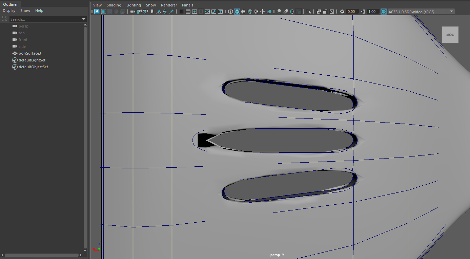This screenshot has width=470, height=259.
Task: Click the Outliner horizontal scrollbar
Action: coord(42,255)
